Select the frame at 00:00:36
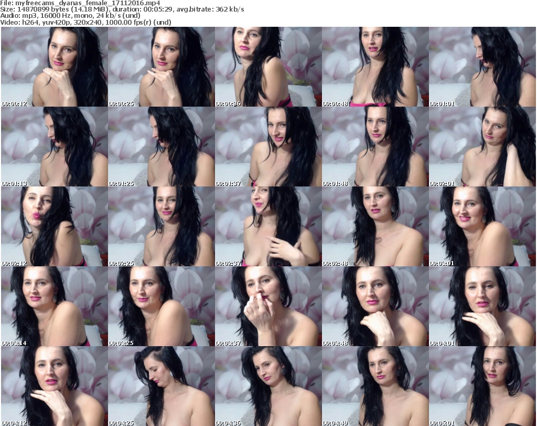Image resolution: width=537 pixels, height=426 pixels. click(x=268, y=67)
